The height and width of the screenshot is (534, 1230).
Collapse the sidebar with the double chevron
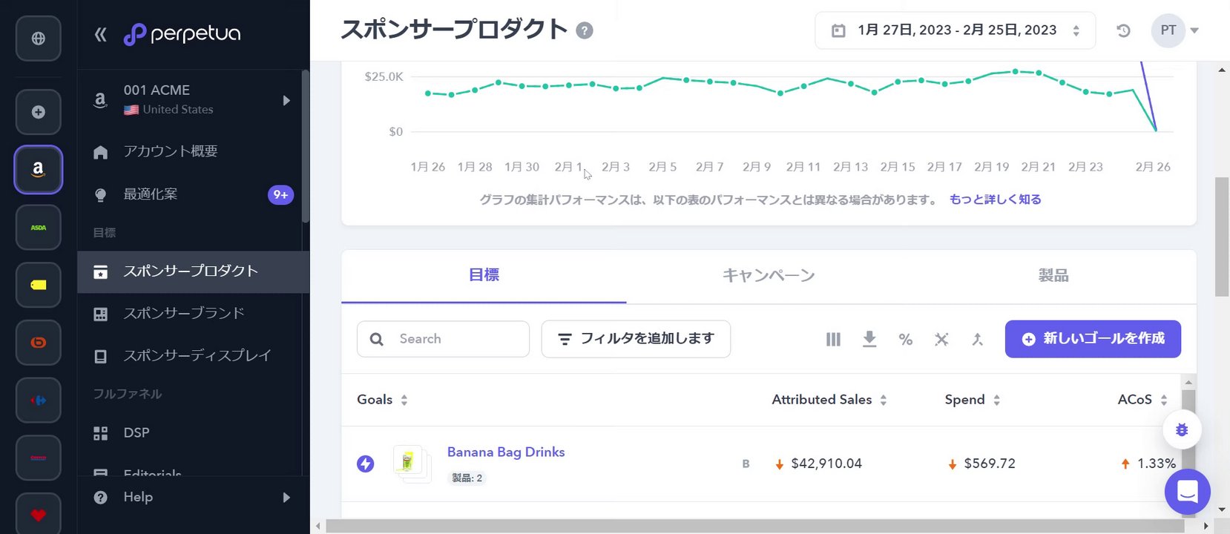coord(101,35)
